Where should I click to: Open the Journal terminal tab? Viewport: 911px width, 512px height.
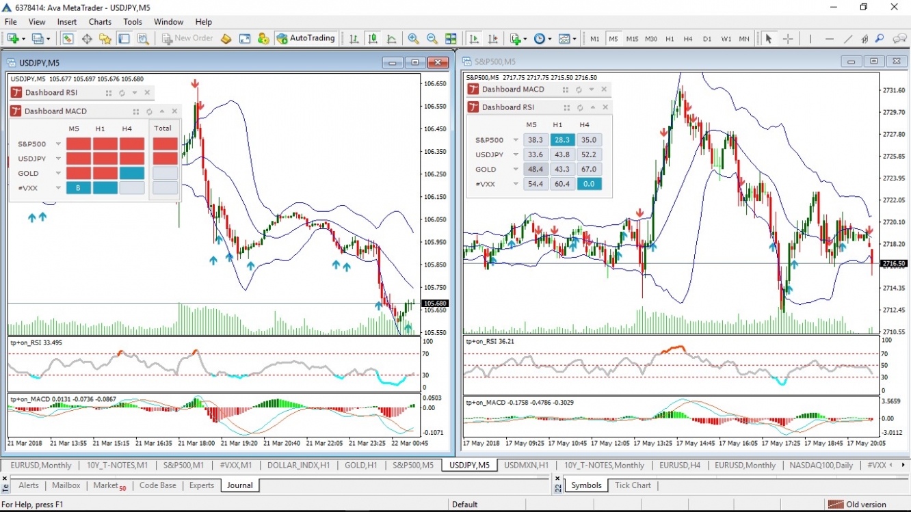(240, 485)
